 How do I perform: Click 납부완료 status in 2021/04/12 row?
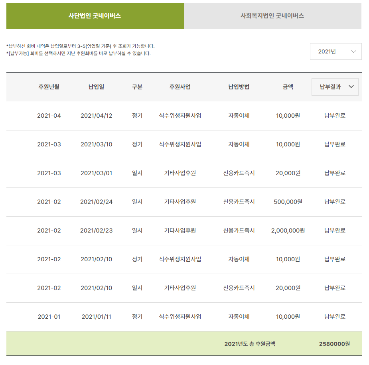click(335, 116)
